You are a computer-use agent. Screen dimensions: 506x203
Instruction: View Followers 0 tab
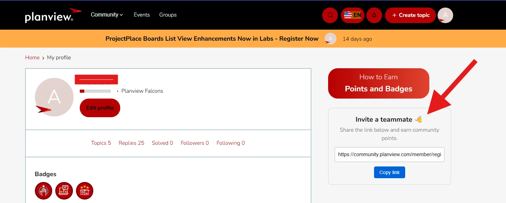(x=195, y=143)
